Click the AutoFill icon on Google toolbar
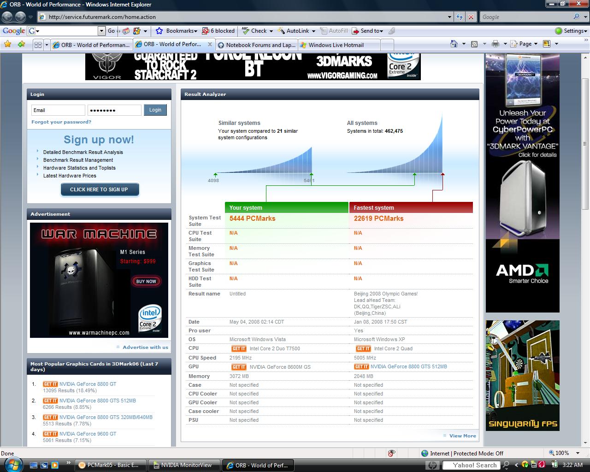Image resolution: width=590 pixels, height=472 pixels. point(334,31)
